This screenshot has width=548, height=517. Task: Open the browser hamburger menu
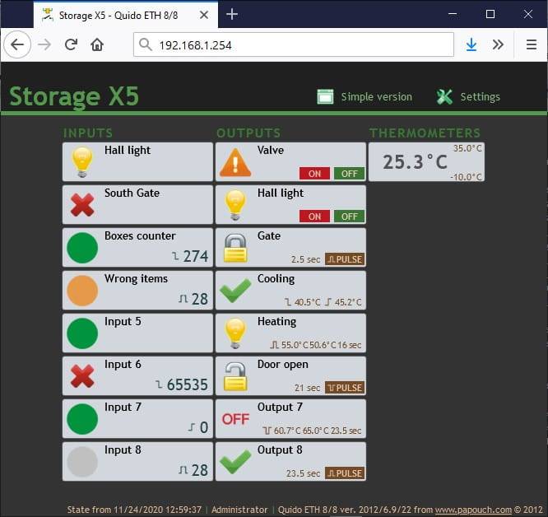click(531, 45)
